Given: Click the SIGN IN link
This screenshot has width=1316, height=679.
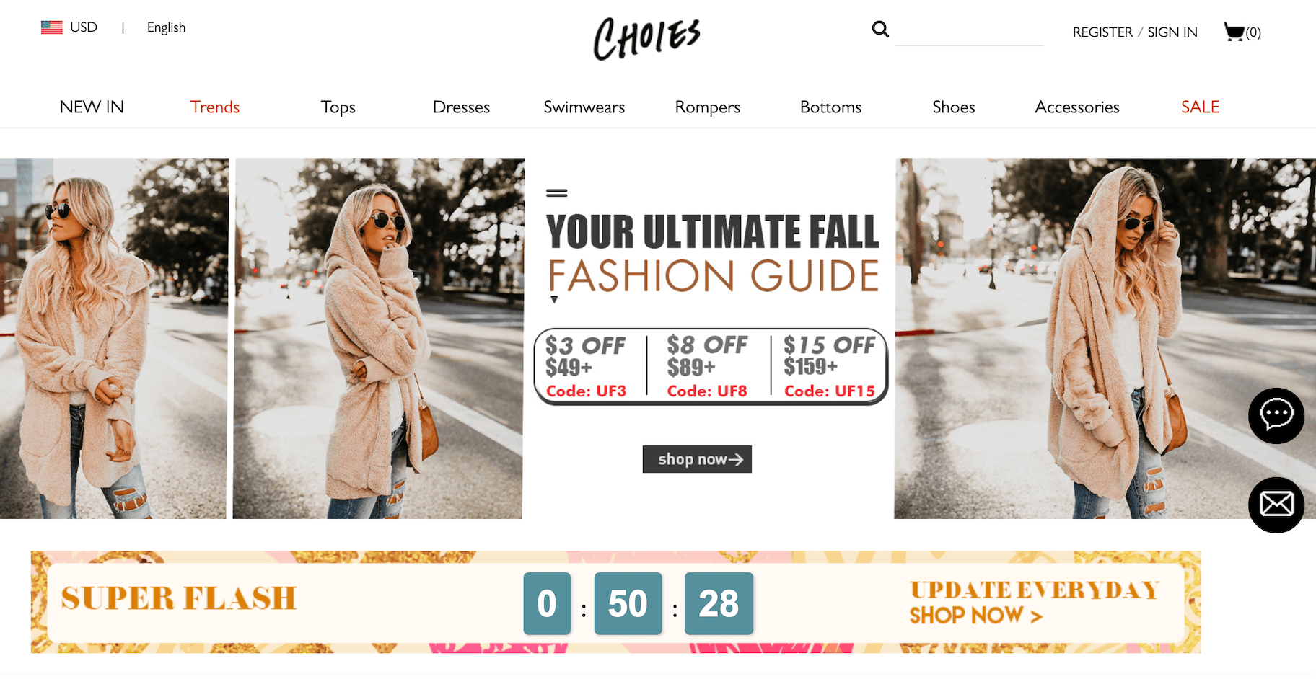Looking at the screenshot, I should pyautogui.click(x=1172, y=32).
